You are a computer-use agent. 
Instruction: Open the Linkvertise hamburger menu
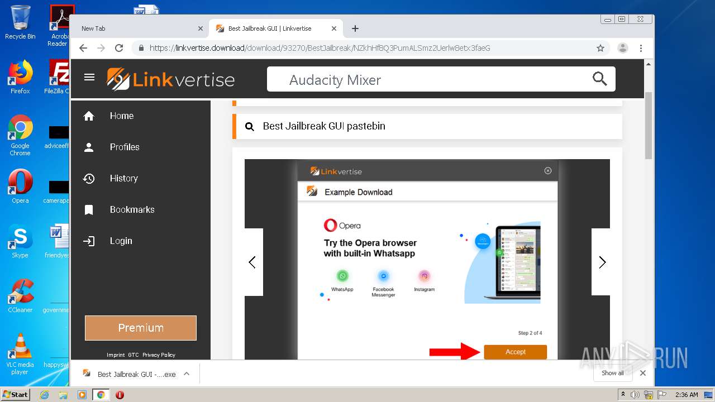click(89, 77)
